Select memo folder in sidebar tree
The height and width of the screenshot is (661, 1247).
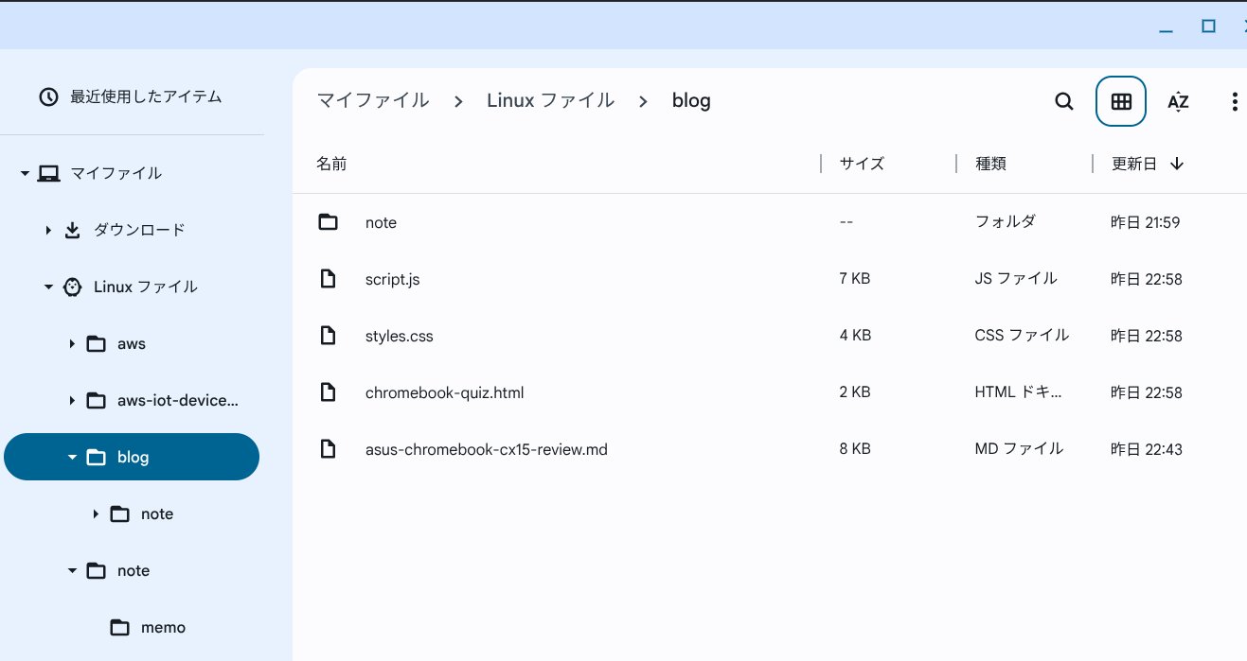[x=163, y=627]
